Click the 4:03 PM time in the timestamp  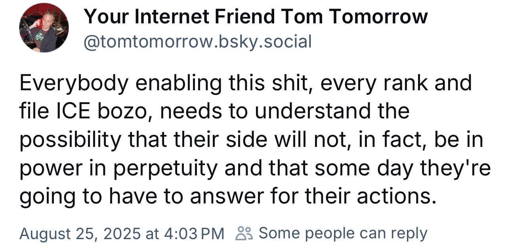point(194,234)
